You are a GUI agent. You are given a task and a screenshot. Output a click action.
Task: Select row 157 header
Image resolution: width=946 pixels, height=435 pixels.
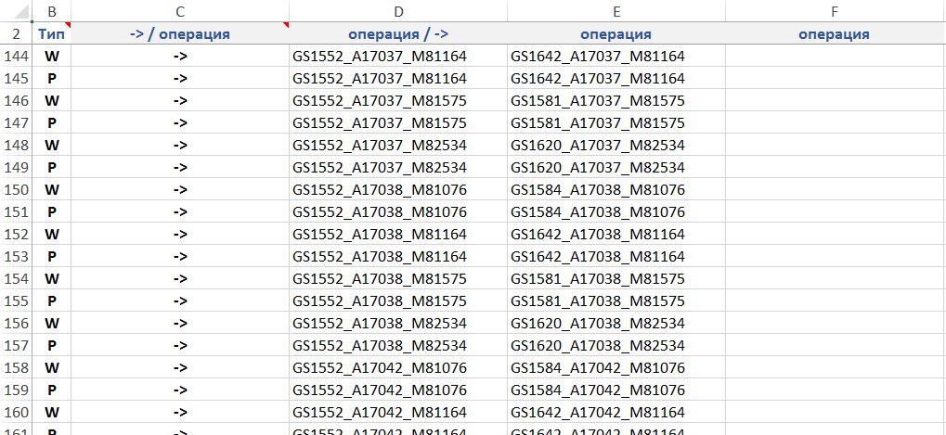(x=16, y=345)
